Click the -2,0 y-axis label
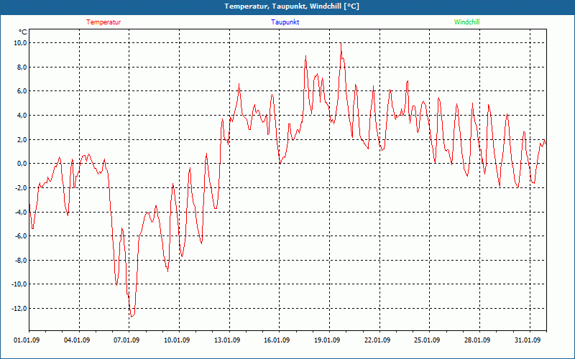 coord(21,187)
